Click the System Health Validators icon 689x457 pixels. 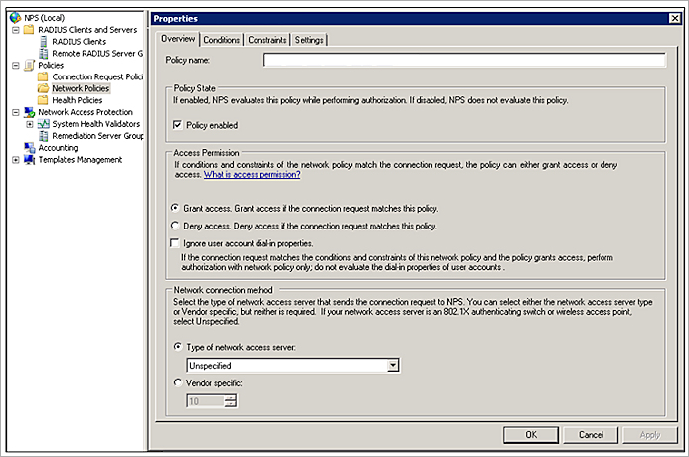pyautogui.click(x=43, y=124)
